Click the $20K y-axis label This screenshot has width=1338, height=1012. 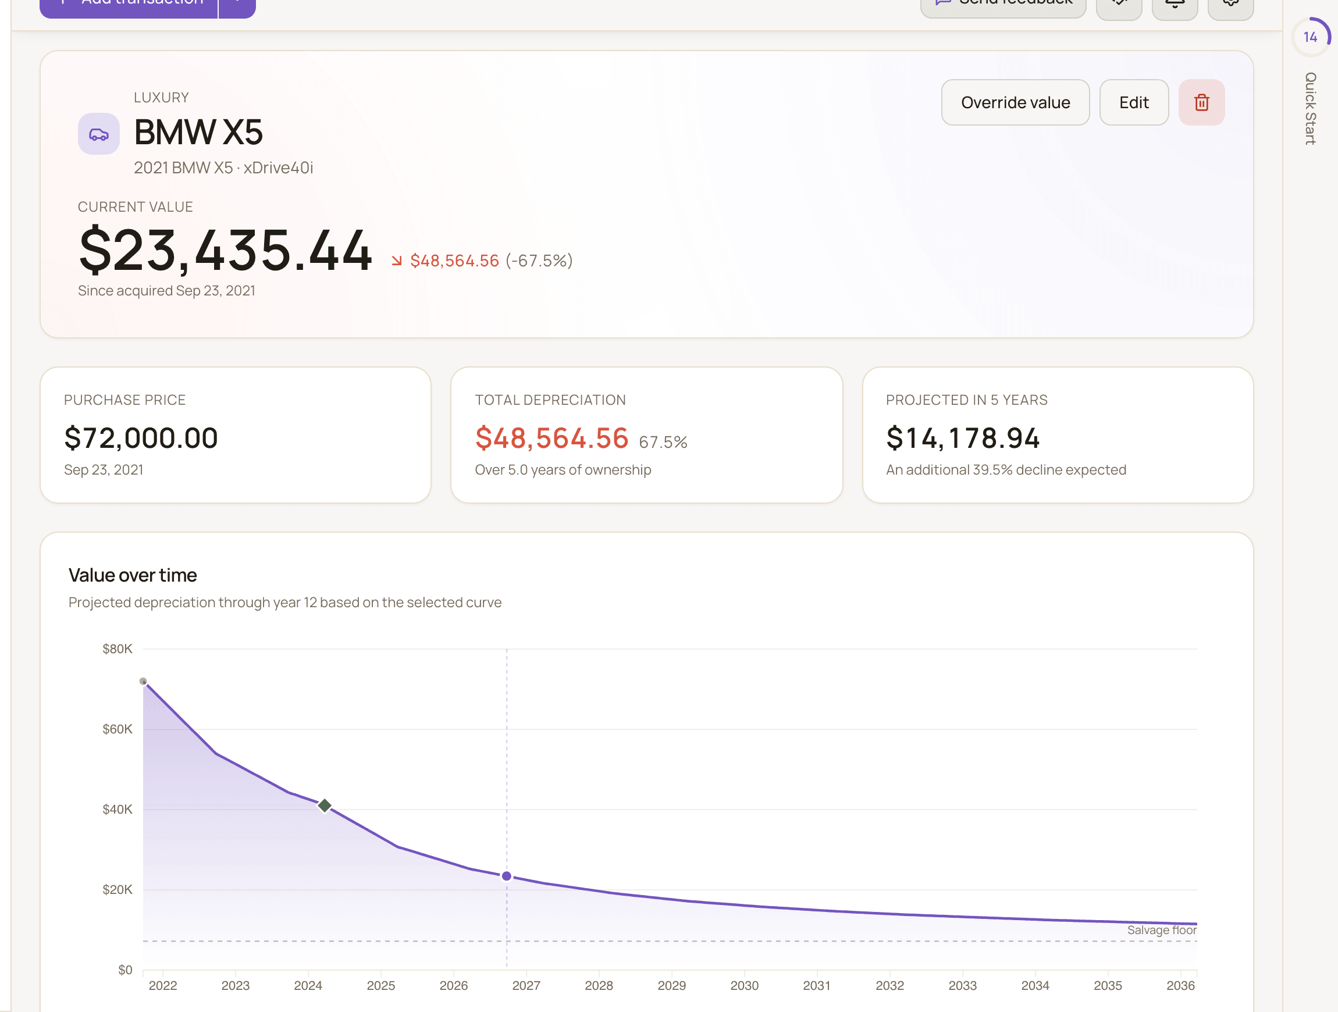pyautogui.click(x=118, y=890)
